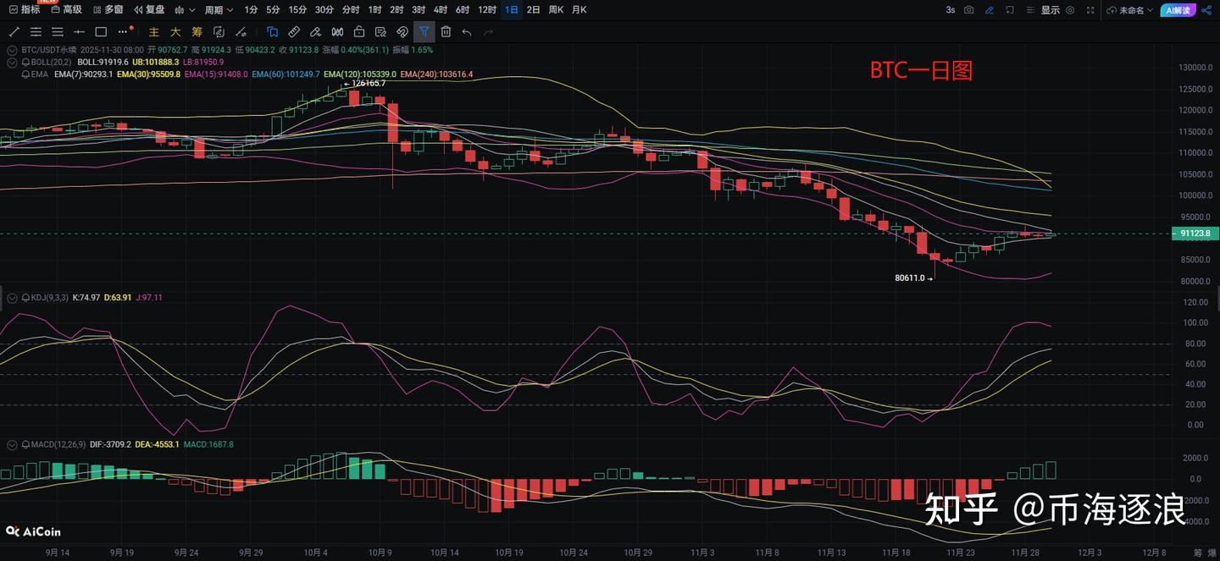The image size is (1220, 561).
Task: Click the green 91123.8 price tag
Action: click(x=1195, y=233)
